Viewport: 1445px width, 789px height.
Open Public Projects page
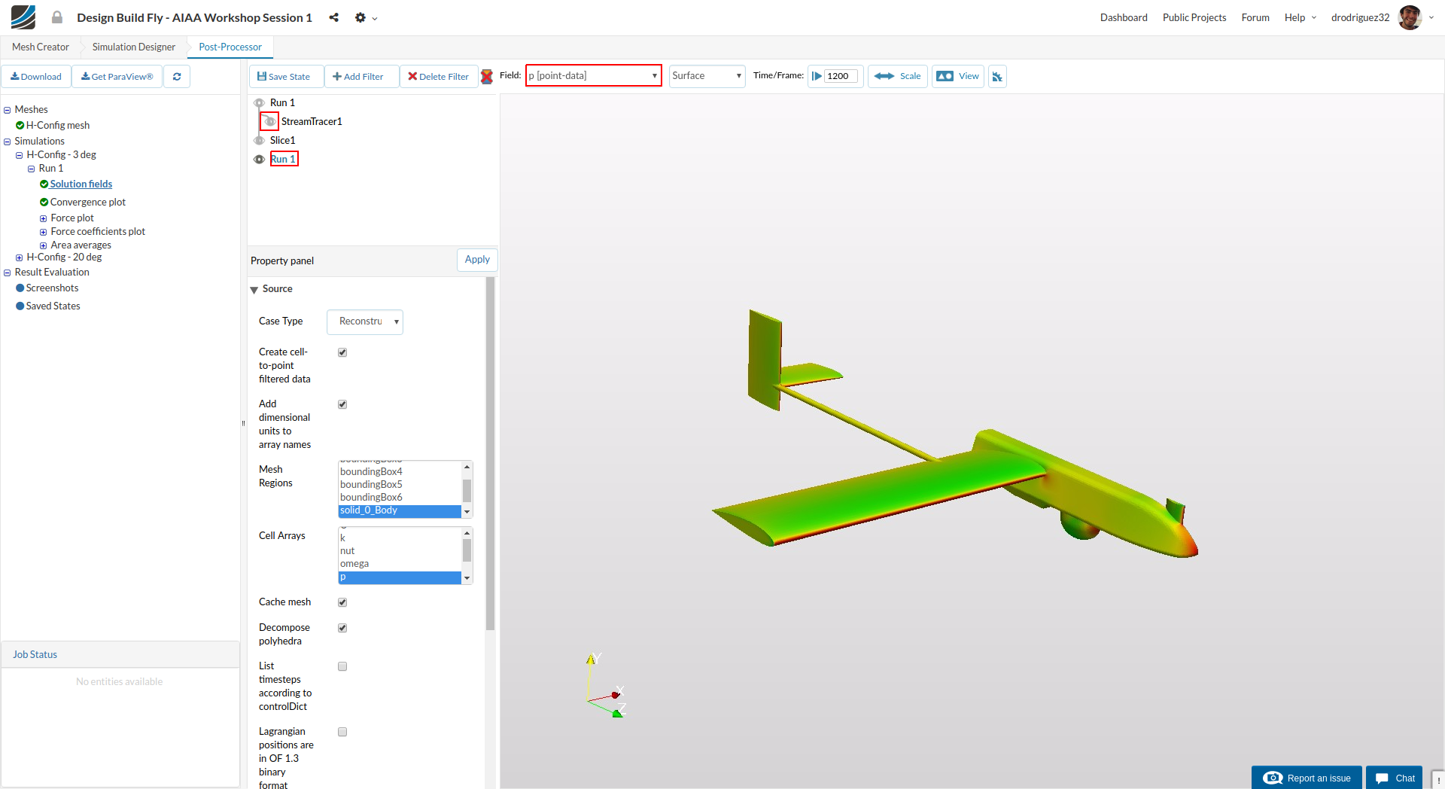(x=1194, y=17)
